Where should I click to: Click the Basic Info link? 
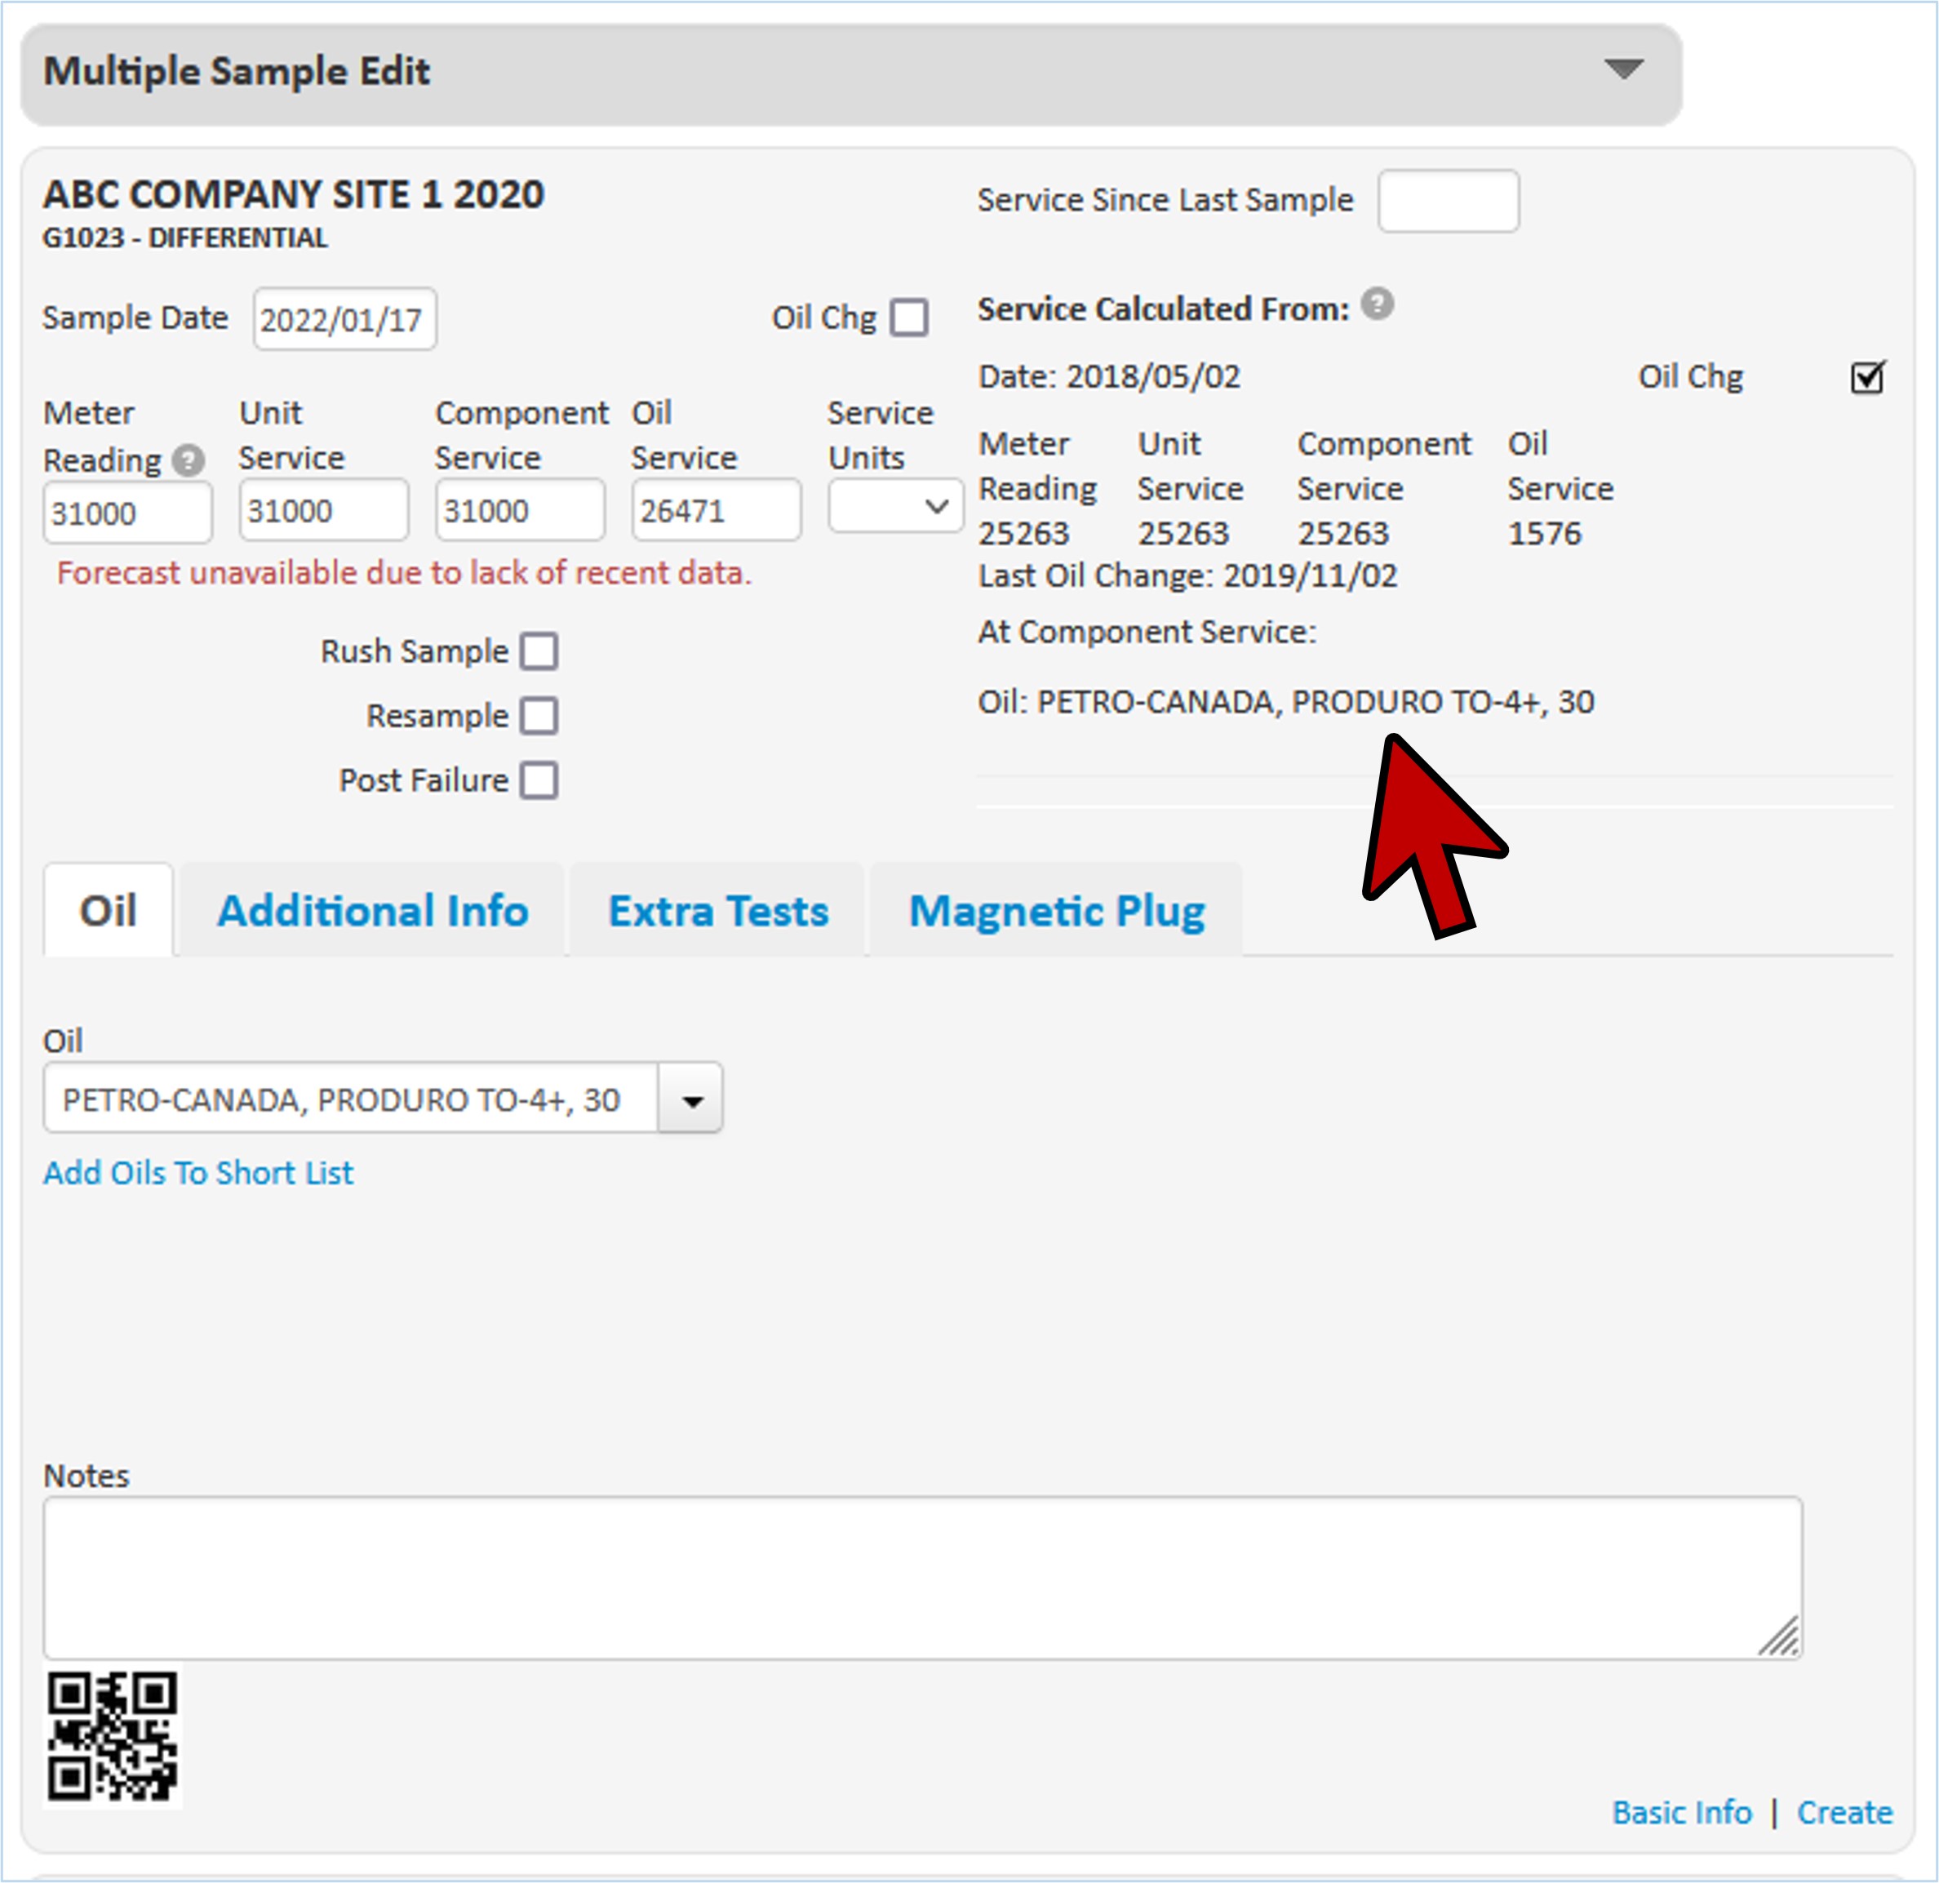tap(1681, 1812)
